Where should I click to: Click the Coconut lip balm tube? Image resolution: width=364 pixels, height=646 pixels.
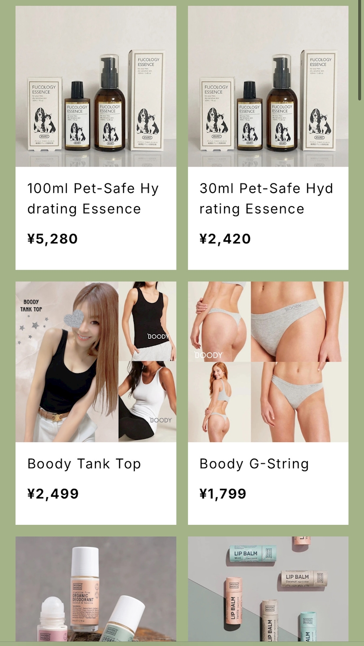pos(303,578)
